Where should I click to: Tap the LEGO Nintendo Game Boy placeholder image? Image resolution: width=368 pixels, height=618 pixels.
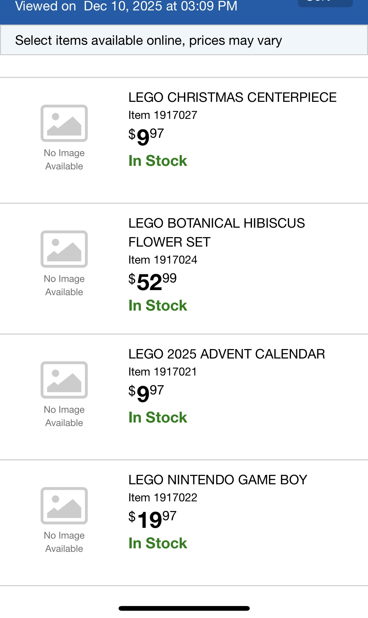(64, 506)
